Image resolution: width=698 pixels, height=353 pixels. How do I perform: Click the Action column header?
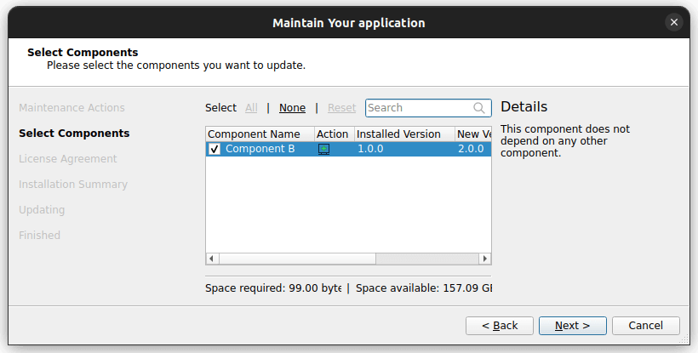(332, 134)
